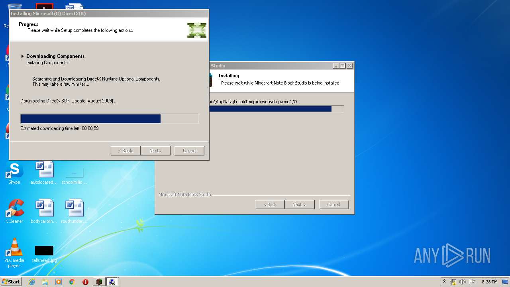Launch Internet Explorer from the taskbar
This screenshot has width=510, height=287.
coord(31,282)
